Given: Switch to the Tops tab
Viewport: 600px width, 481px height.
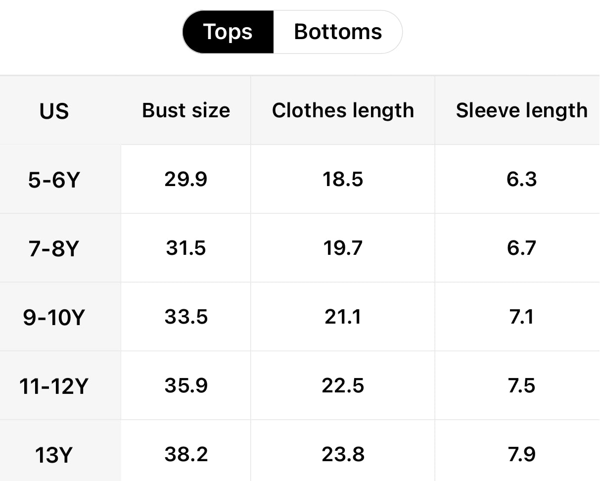Looking at the screenshot, I should tap(228, 32).
